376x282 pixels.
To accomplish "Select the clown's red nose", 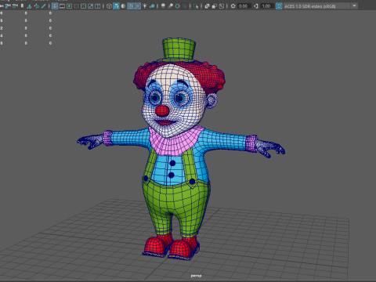I will point(162,110).
